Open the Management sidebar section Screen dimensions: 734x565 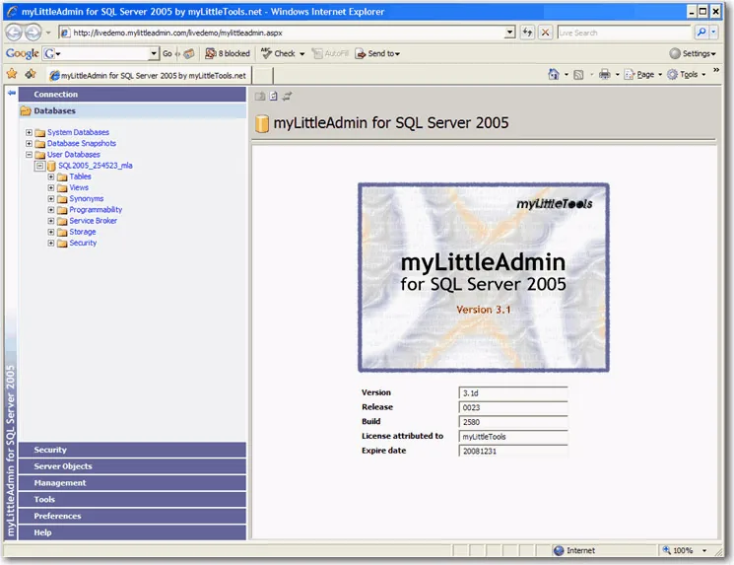click(132, 483)
